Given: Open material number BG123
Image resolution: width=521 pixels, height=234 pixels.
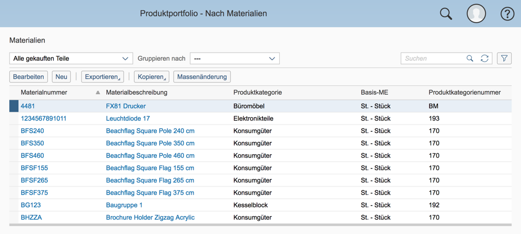Looking at the screenshot, I should click(x=30, y=205).
